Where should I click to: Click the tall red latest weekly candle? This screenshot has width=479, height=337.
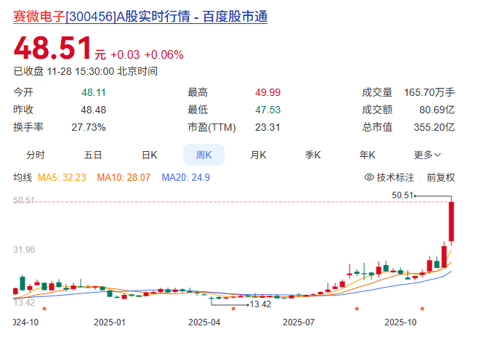coord(452,222)
